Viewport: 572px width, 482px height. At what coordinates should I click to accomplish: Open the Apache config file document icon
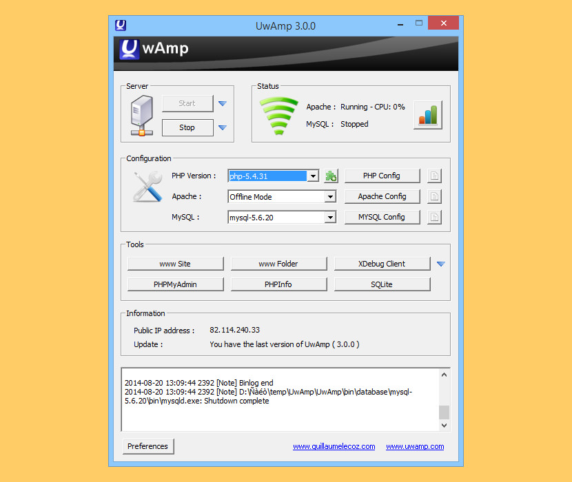click(x=434, y=196)
